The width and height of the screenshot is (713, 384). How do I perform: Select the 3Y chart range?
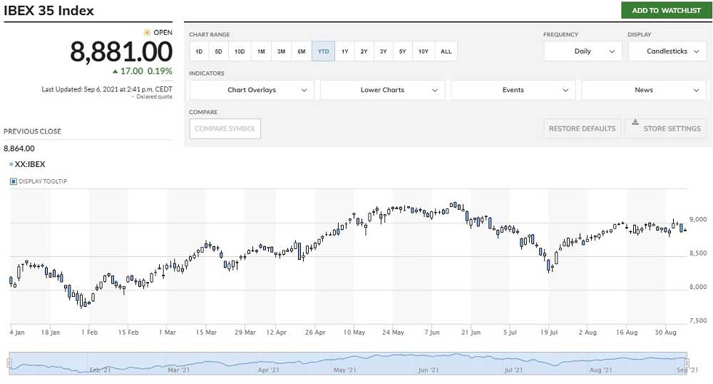(x=384, y=51)
